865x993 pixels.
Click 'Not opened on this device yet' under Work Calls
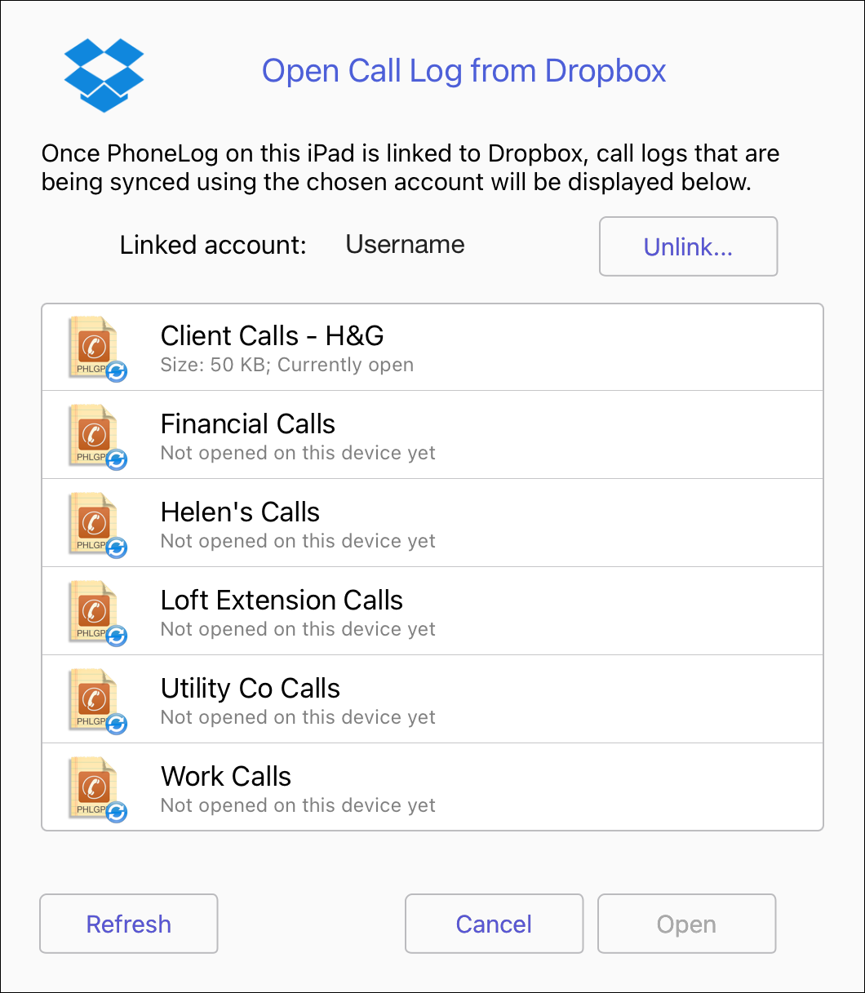tap(298, 805)
